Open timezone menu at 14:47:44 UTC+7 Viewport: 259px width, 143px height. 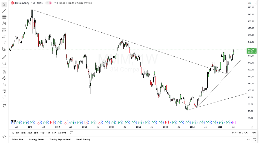coord(240,133)
